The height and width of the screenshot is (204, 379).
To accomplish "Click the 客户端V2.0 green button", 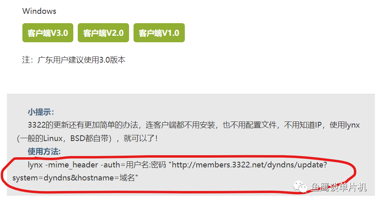I will coord(103,33).
